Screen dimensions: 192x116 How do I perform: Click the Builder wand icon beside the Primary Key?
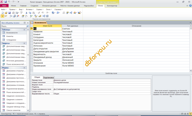6,16
